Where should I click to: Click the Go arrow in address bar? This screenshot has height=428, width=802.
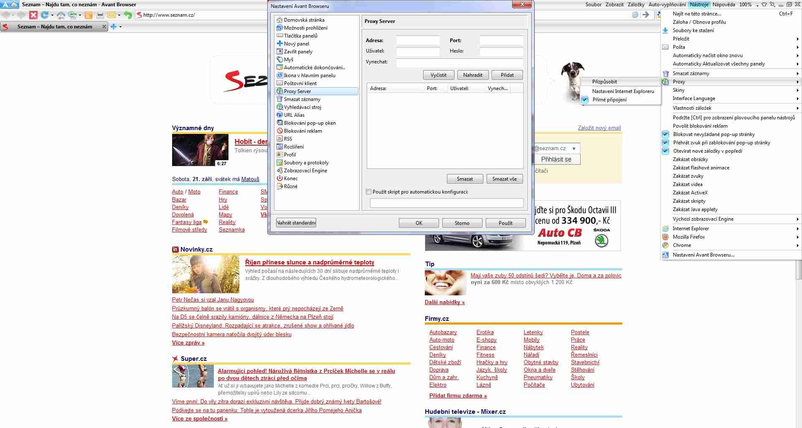pos(646,15)
